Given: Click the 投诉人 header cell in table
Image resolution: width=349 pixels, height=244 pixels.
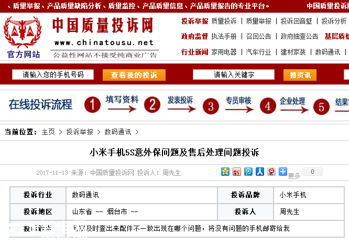Looking at the screenshot, I should click(245, 211).
